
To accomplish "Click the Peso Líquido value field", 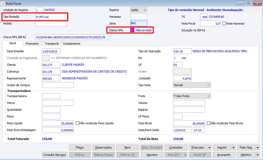I will pyautogui.click(x=58, y=123).
